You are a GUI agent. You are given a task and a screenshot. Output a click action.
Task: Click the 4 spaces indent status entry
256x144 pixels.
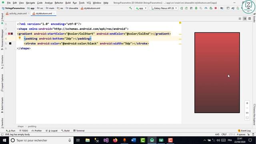241,134
